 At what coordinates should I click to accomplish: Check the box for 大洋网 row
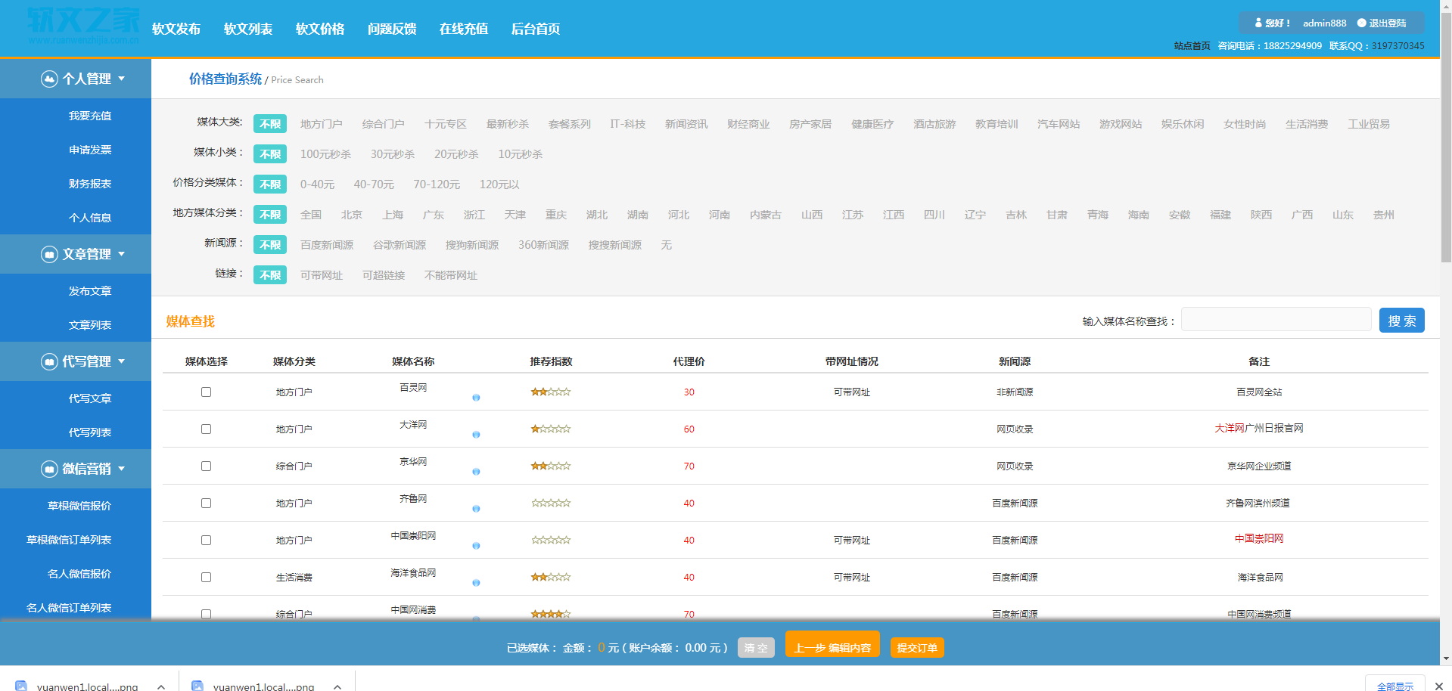pos(206,429)
